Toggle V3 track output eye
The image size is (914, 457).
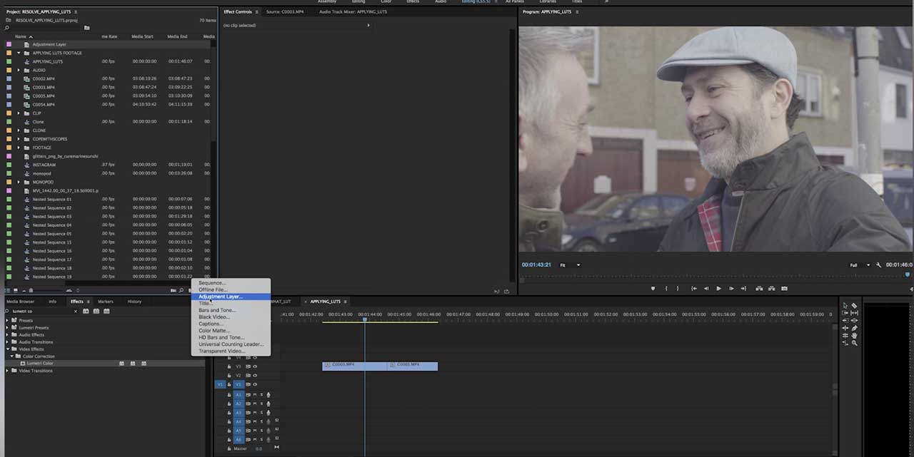coord(255,366)
